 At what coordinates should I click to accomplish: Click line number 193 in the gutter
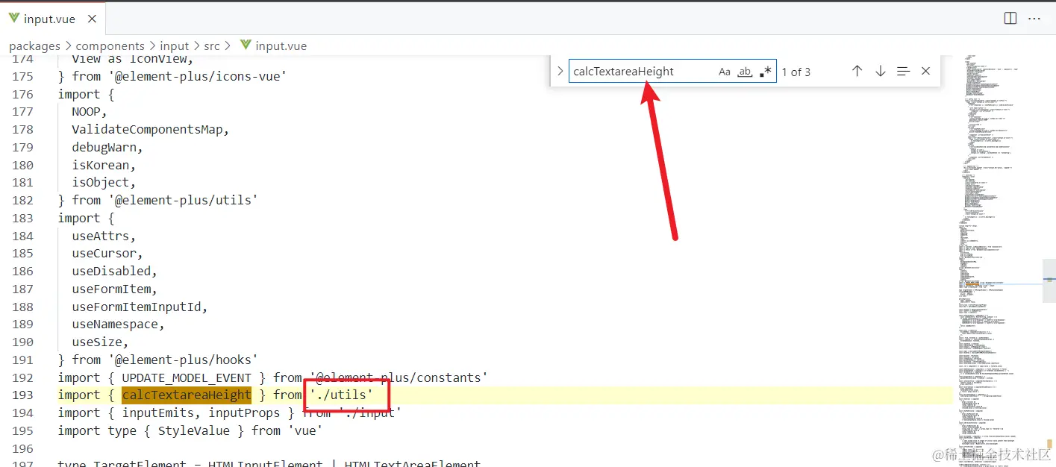click(x=22, y=395)
